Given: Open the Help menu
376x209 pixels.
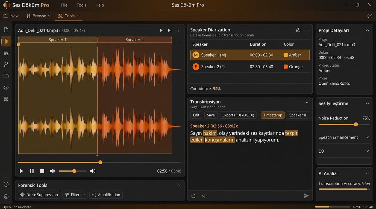Looking at the screenshot, I should [x=100, y=5].
